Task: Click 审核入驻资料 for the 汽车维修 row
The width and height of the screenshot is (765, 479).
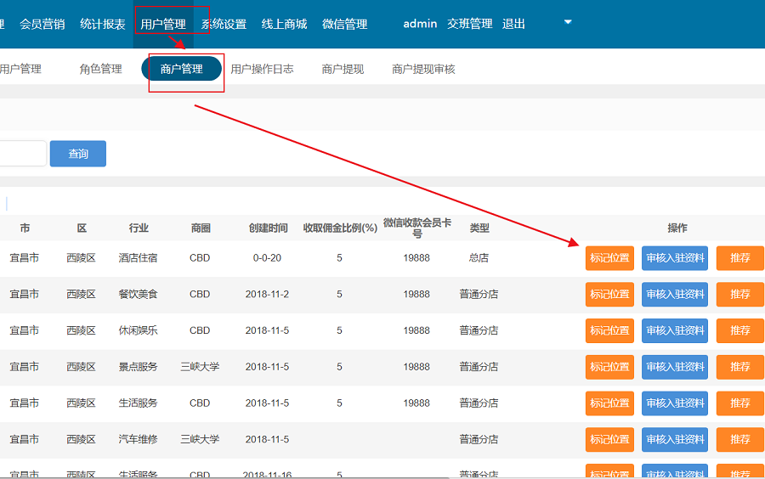Action: [x=675, y=440]
